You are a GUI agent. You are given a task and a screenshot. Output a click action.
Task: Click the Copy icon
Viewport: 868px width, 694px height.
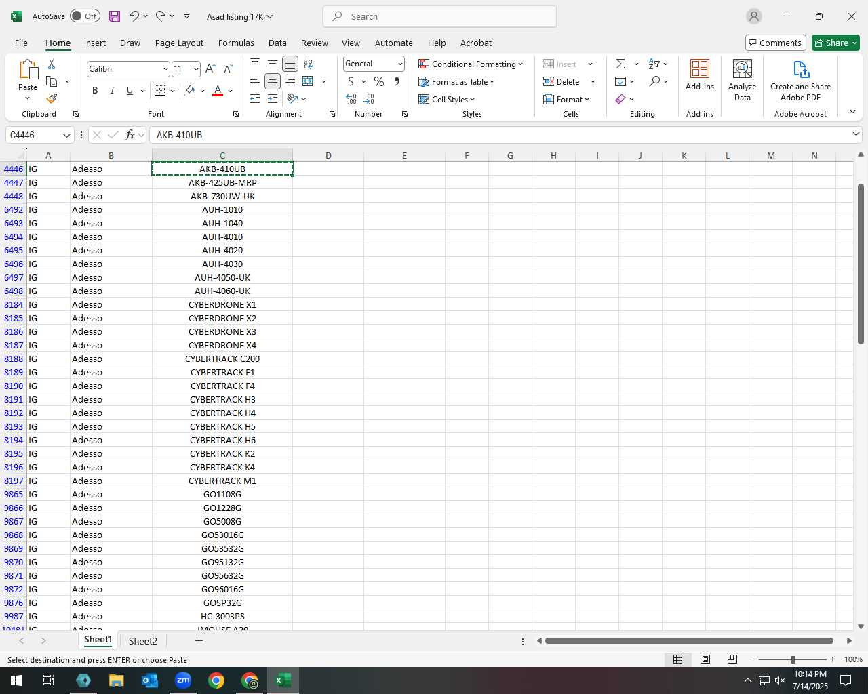tap(52, 81)
